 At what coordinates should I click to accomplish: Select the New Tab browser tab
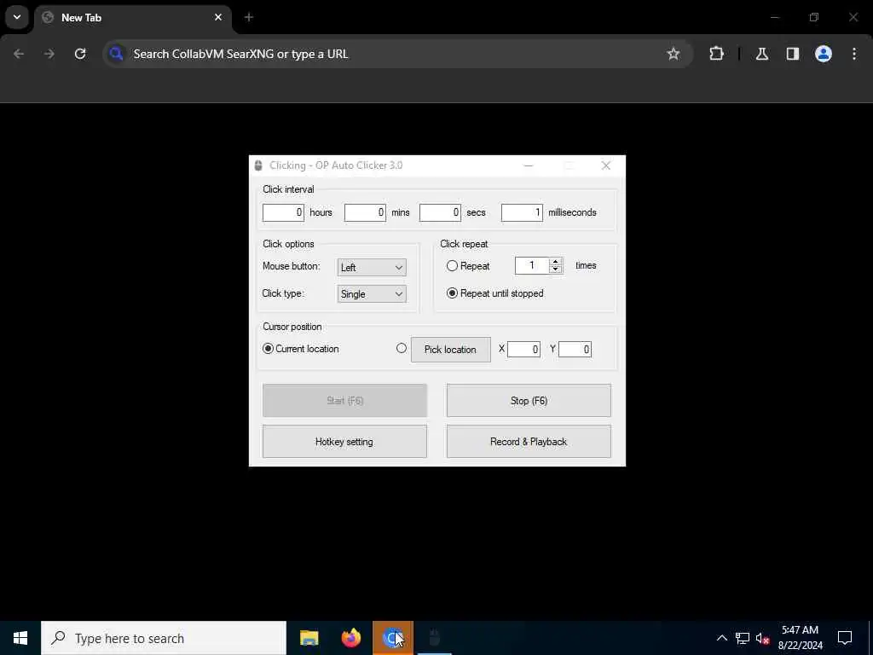tap(134, 18)
